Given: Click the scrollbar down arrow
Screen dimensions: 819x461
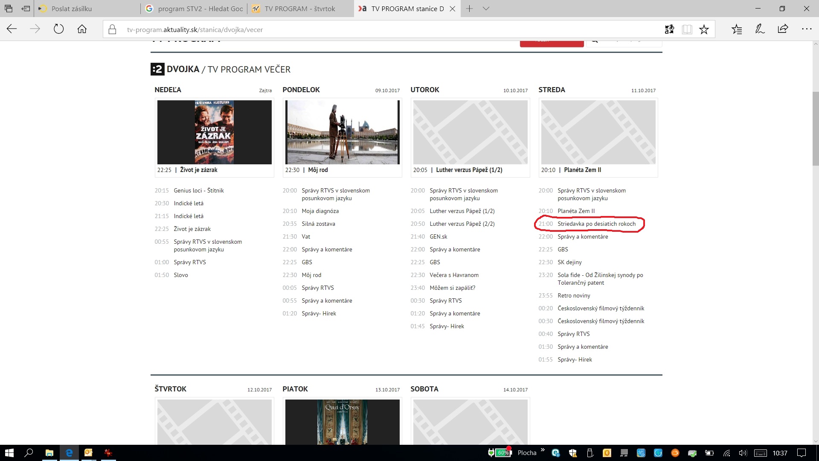Looking at the screenshot, I should click(x=815, y=441).
